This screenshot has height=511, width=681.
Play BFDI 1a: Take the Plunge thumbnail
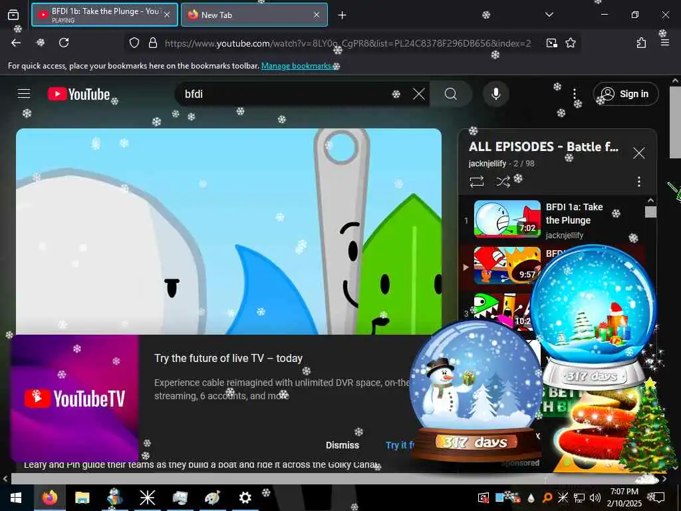click(x=507, y=219)
